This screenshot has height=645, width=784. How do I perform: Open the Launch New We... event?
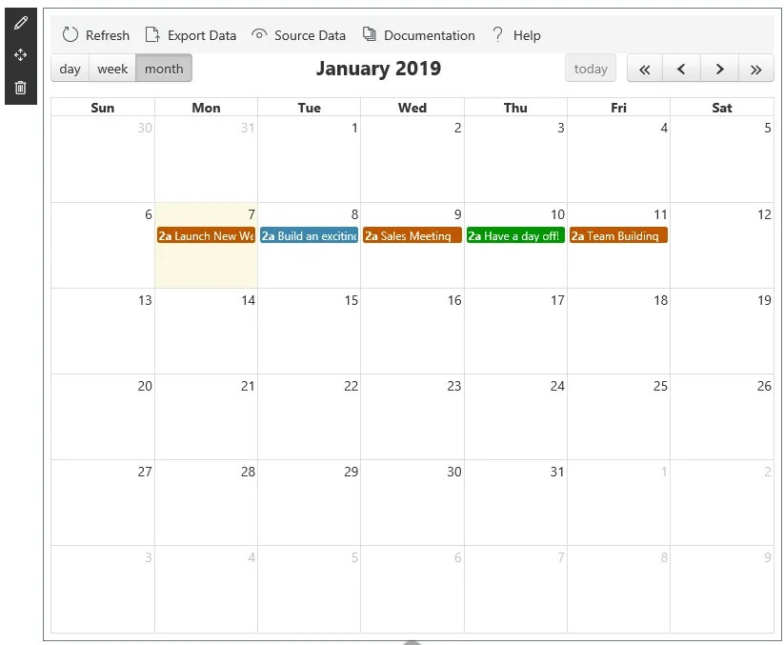(x=207, y=235)
